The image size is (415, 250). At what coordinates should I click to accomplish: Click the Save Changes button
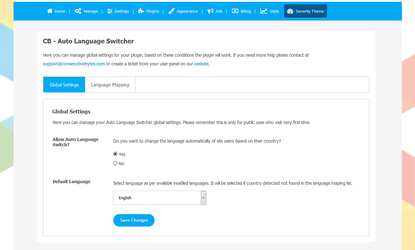[x=134, y=220]
